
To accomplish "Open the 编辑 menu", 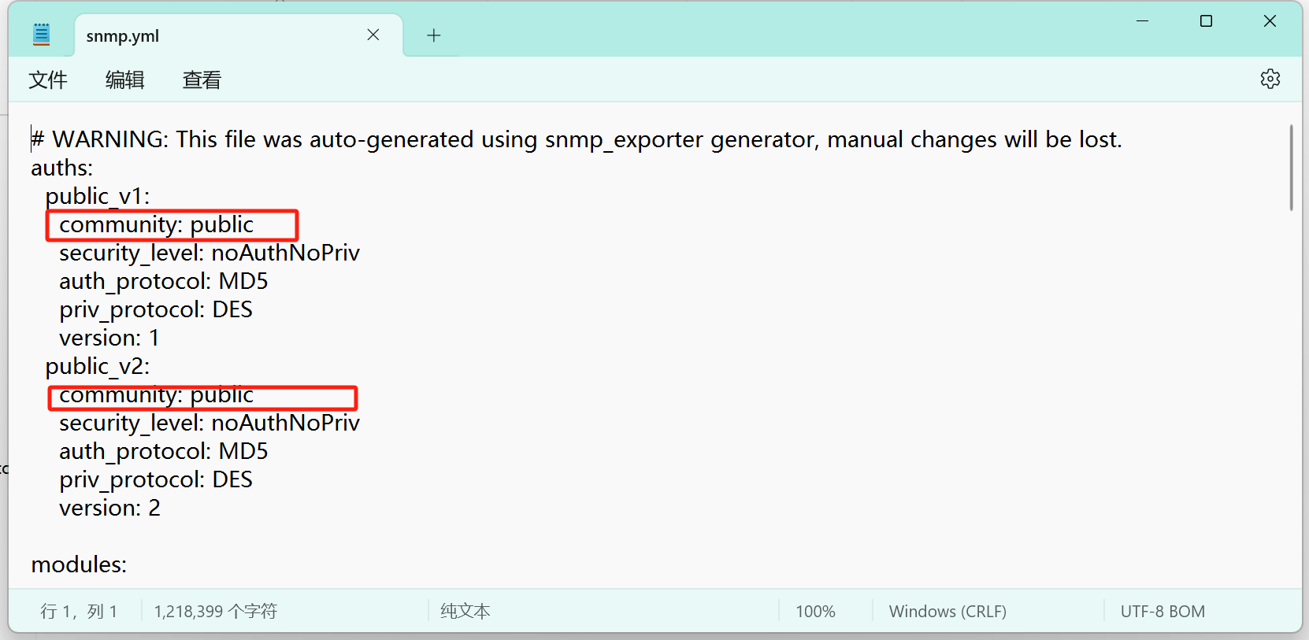I will (125, 80).
